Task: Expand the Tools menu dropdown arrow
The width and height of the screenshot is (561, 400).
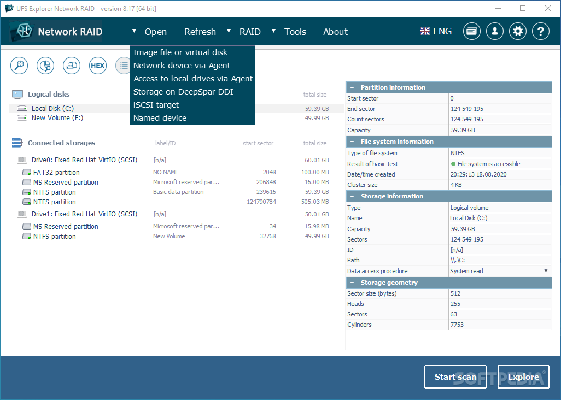Action: coord(274,31)
